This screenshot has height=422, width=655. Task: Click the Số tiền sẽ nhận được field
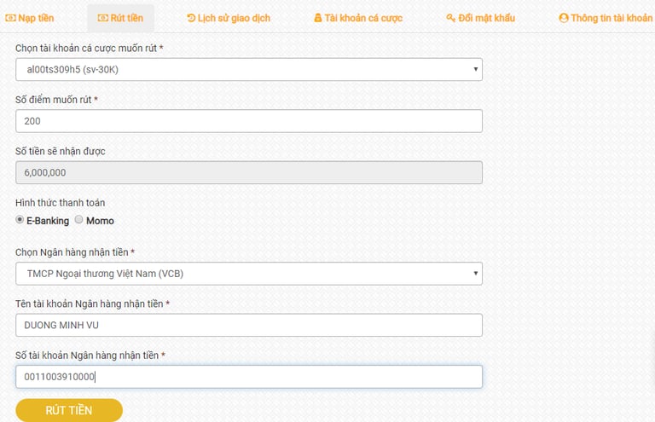pos(248,172)
